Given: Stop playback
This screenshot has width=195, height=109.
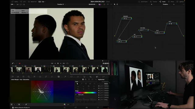Looking at the screenshot, I should point(58,63).
